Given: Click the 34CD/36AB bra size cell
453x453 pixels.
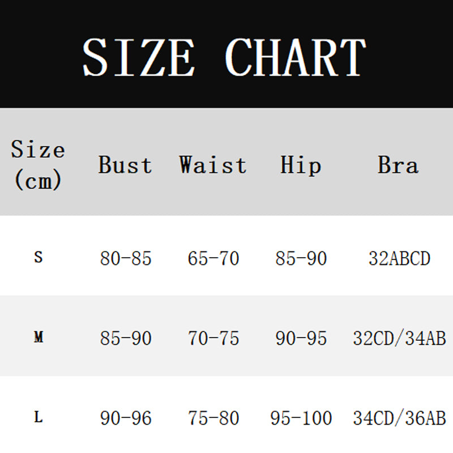Looking at the screenshot, I should pos(400,418).
